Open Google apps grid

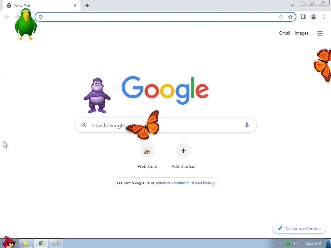coord(320,33)
